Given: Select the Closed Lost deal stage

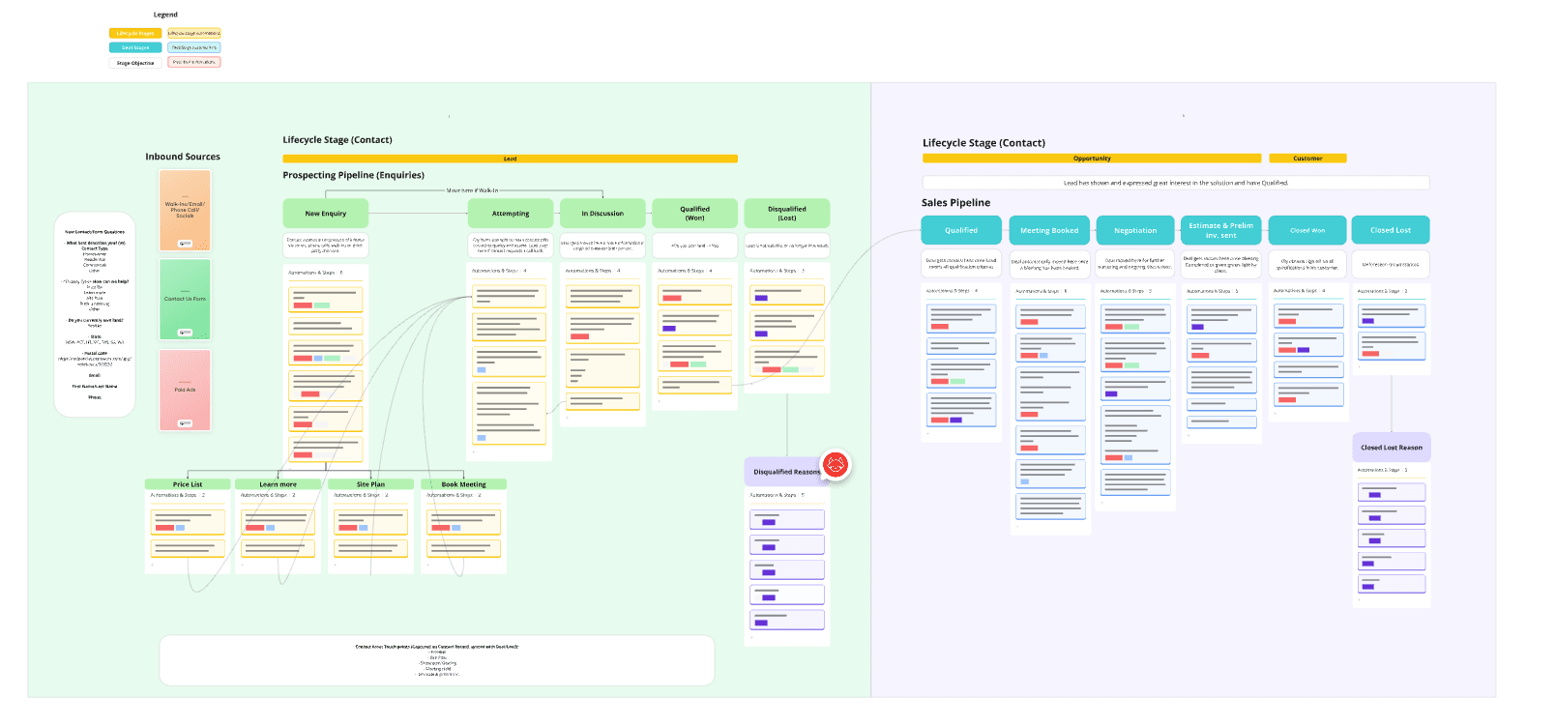Looking at the screenshot, I should click(x=1391, y=230).
